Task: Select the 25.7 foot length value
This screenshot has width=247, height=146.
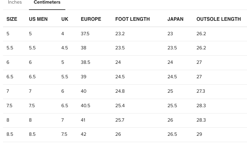Action: point(120,120)
